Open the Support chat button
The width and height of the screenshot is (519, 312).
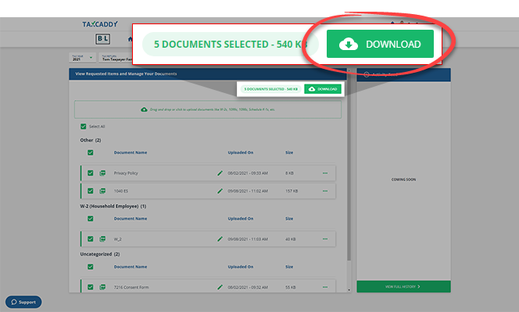point(23,302)
